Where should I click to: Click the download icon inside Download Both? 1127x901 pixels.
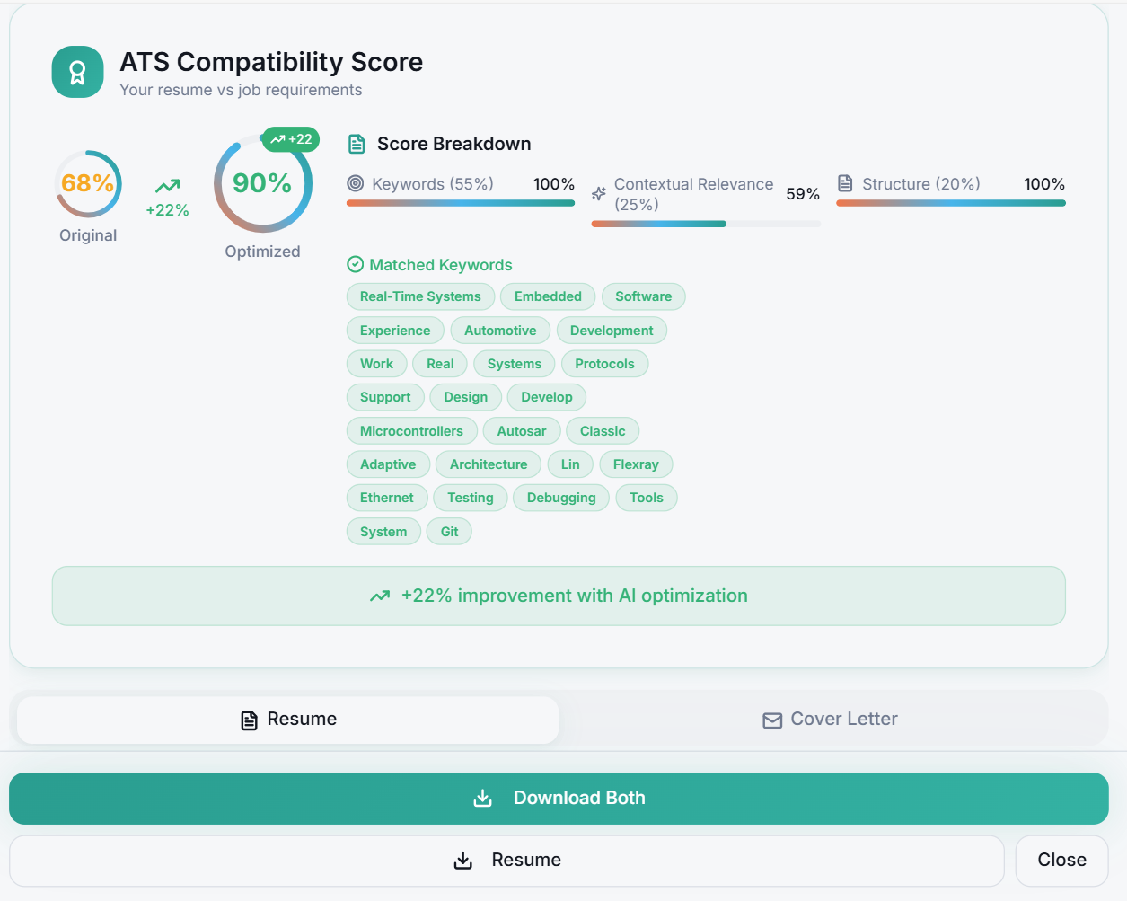(x=482, y=798)
